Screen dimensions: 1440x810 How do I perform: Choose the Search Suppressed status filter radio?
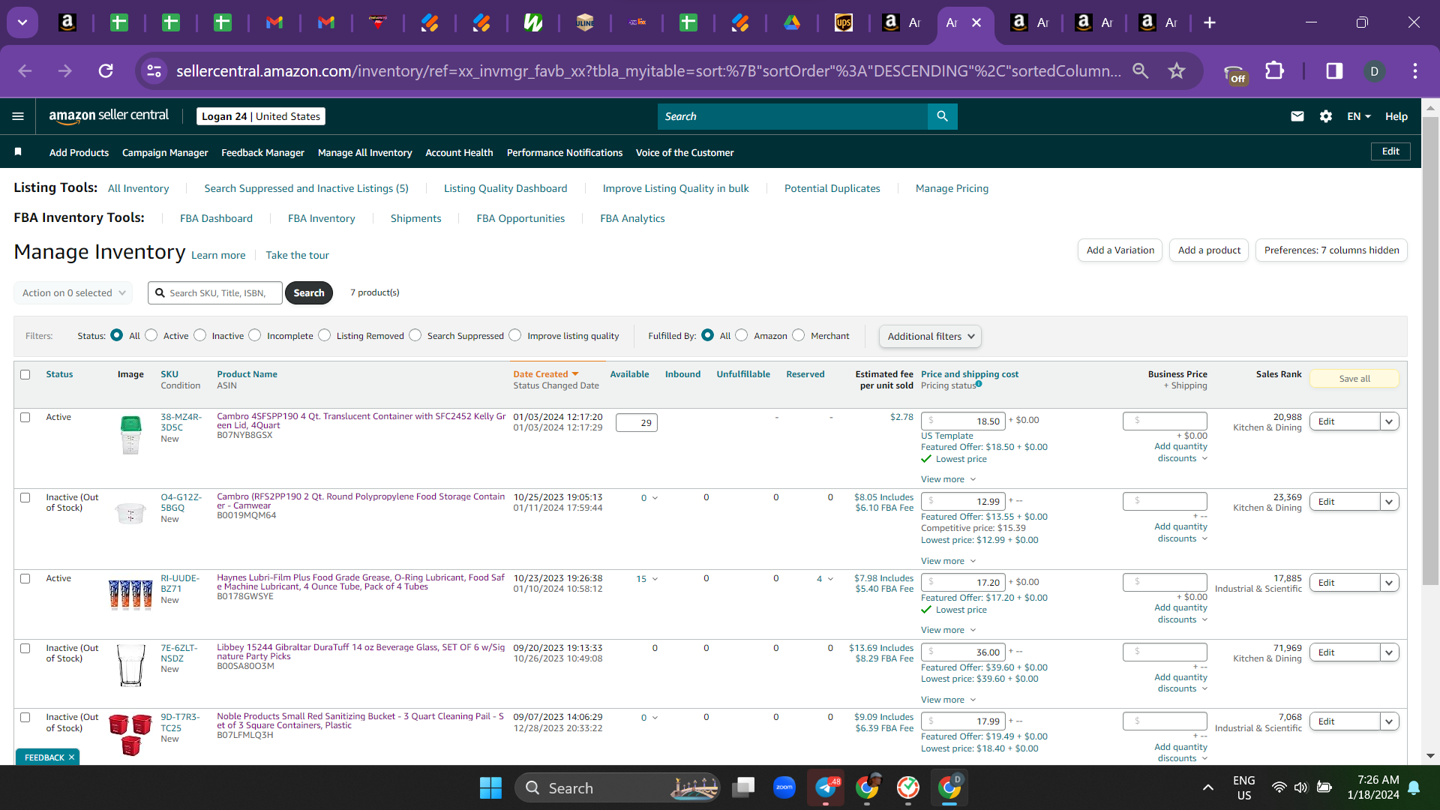415,335
